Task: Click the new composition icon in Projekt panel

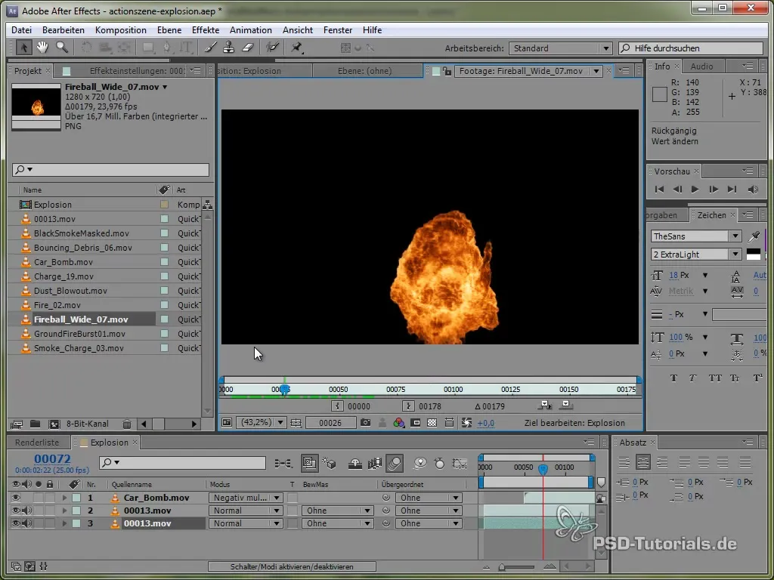Action: 54,424
